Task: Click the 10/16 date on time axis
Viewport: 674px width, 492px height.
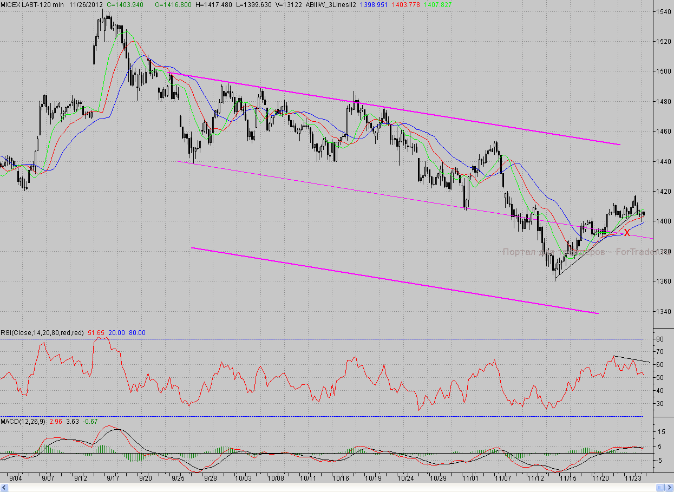Action: 342,478
